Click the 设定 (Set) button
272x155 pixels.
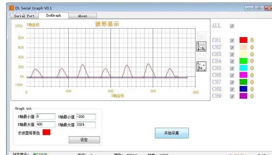(x=84, y=140)
